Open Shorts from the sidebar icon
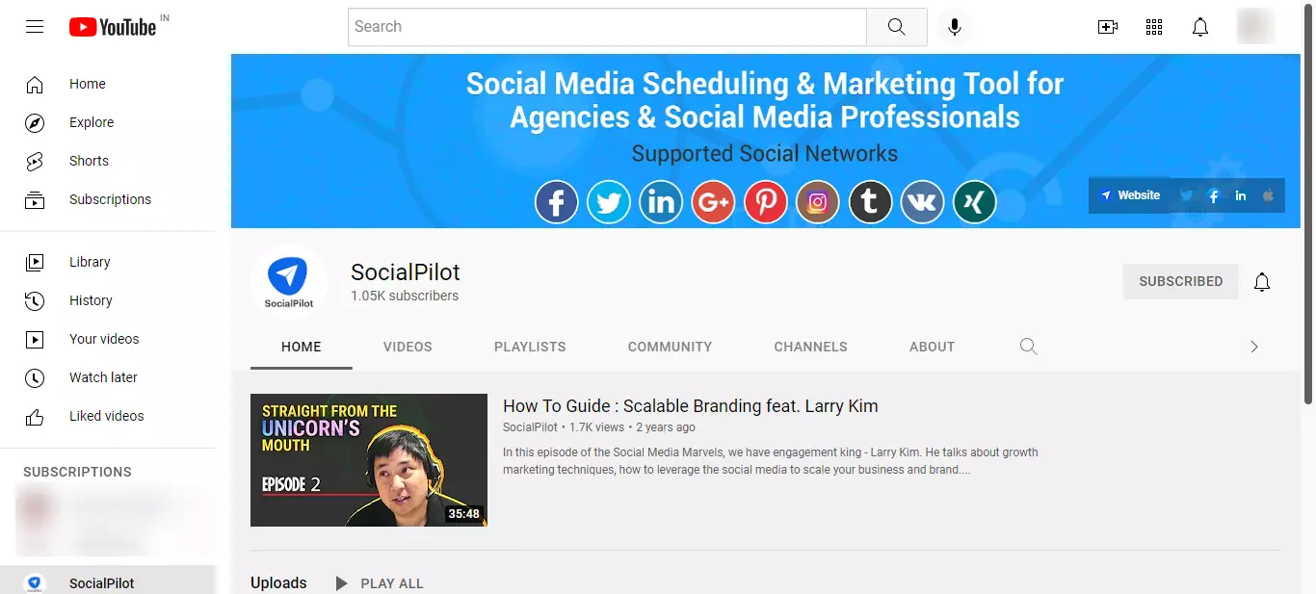The image size is (1316, 594). coord(35,161)
